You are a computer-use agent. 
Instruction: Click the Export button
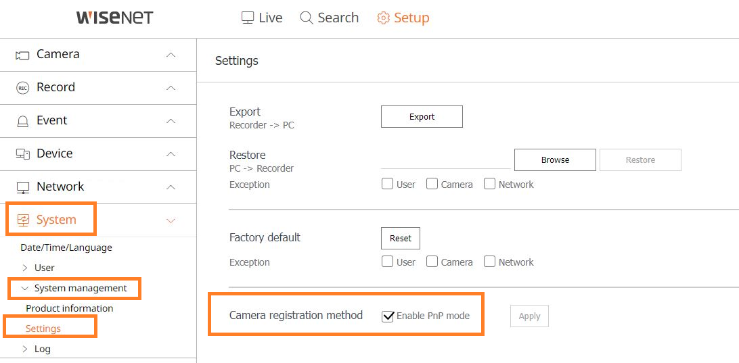click(422, 117)
